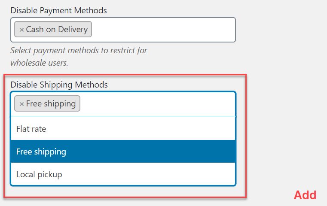Remove the Cash on Delivery tag

[21, 30]
